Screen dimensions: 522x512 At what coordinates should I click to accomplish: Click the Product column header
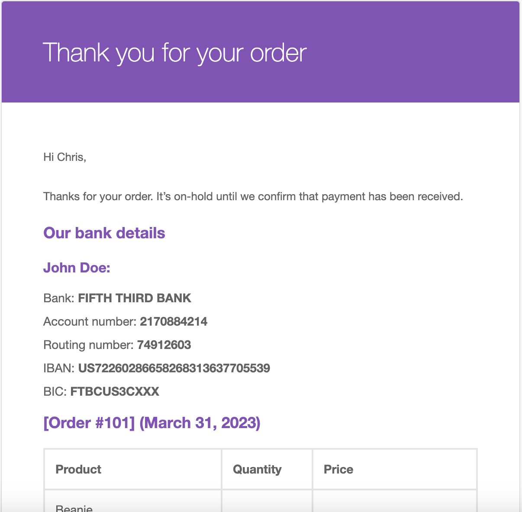(x=78, y=470)
